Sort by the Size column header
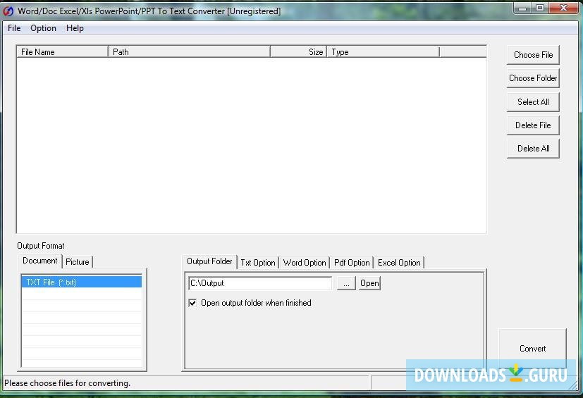The width and height of the screenshot is (583, 398). [x=299, y=52]
